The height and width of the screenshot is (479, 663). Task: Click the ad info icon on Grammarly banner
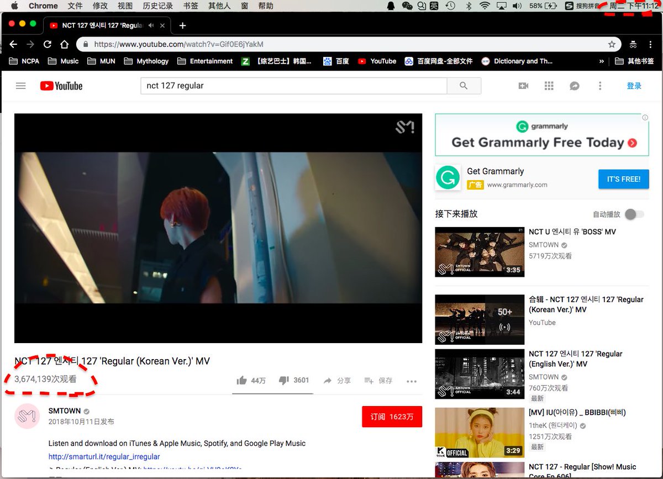[x=645, y=118]
